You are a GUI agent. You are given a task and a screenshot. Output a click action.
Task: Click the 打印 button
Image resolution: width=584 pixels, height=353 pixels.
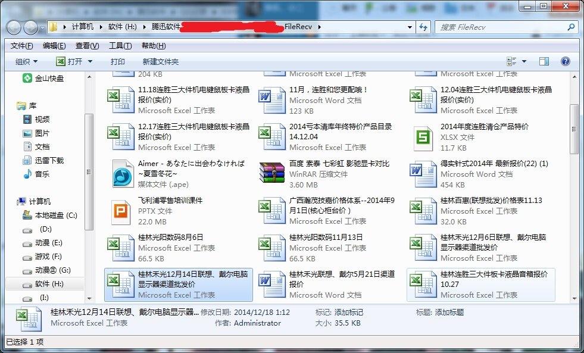pyautogui.click(x=118, y=61)
